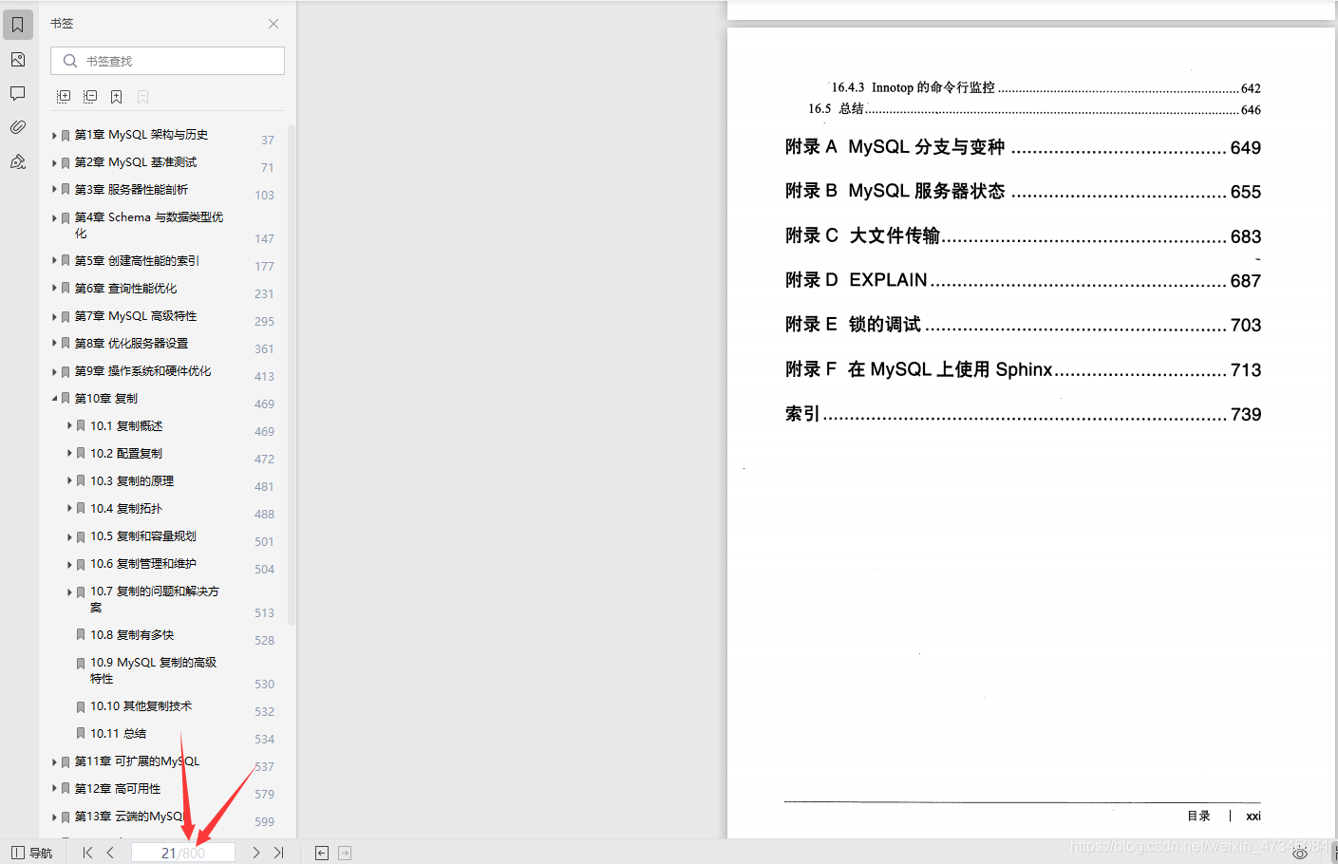Expand chapter 7 MySQL 高级特性

pyautogui.click(x=54, y=316)
